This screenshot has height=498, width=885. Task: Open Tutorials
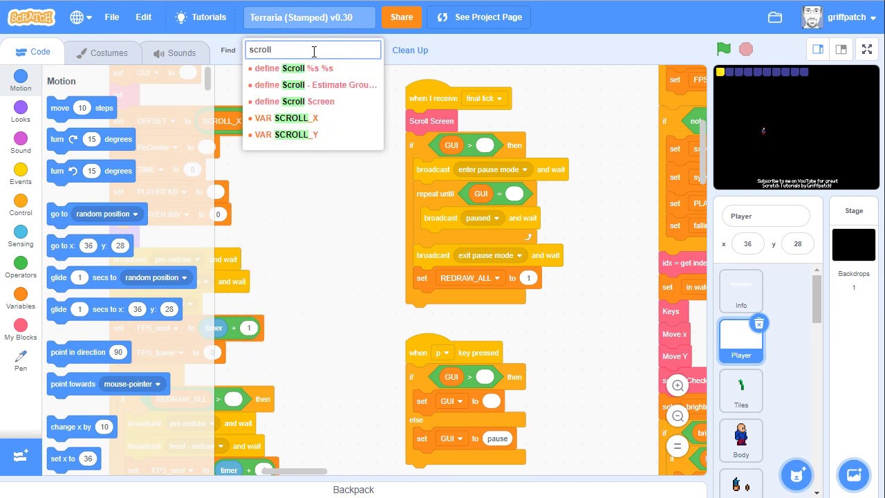[201, 17]
